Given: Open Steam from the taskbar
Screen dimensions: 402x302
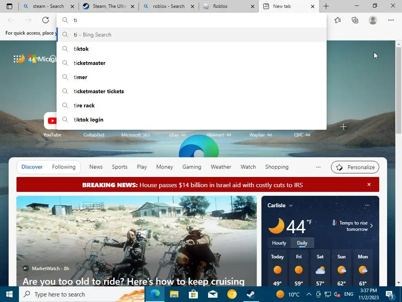Looking at the screenshot, I should click(x=251, y=294).
